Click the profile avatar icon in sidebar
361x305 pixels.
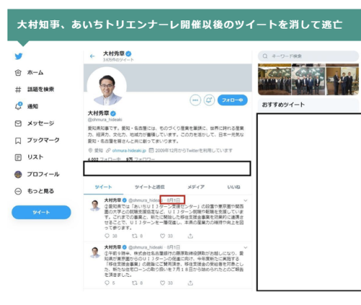click(x=18, y=174)
